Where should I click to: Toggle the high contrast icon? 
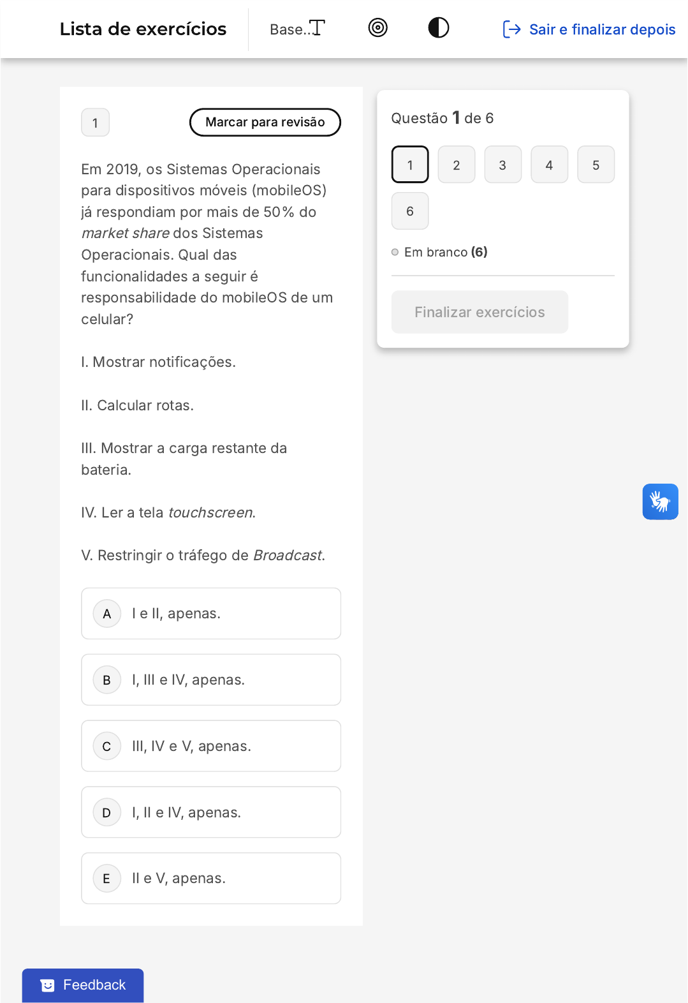click(439, 28)
